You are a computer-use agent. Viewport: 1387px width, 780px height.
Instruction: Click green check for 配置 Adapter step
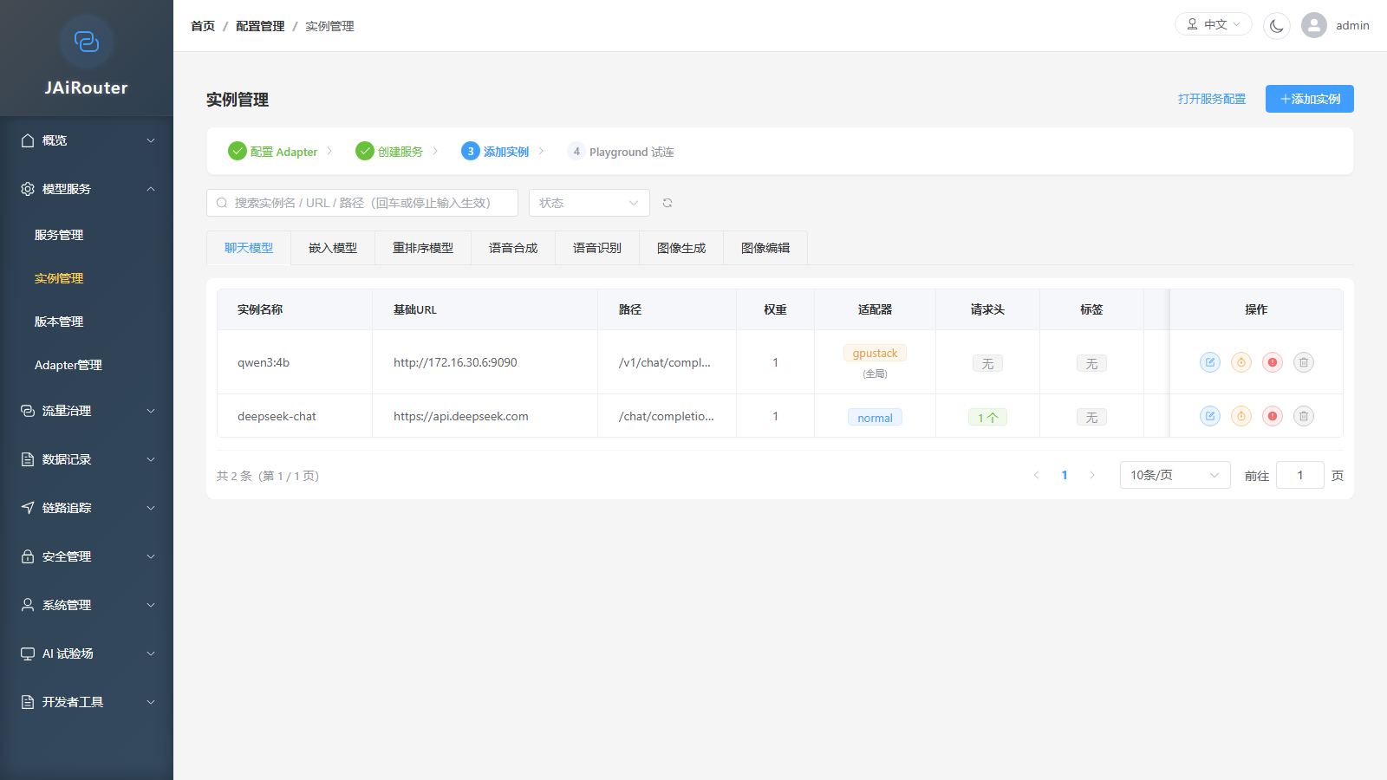coord(238,151)
